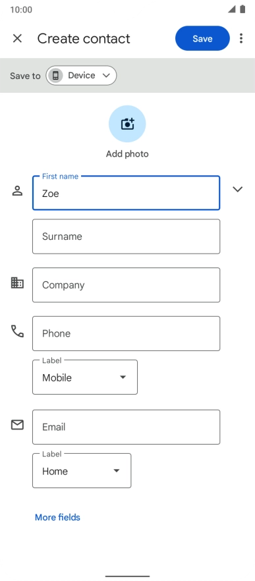Click the email envelope icon

click(17, 425)
